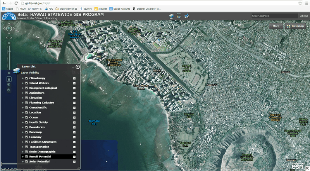Open the About link
This screenshot has height=171, width=310.
(x=304, y=16)
